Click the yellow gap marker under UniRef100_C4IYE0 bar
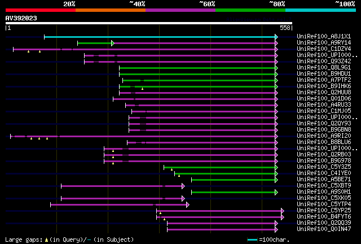Viewport: 361px width, 244px height. [x=179, y=176]
